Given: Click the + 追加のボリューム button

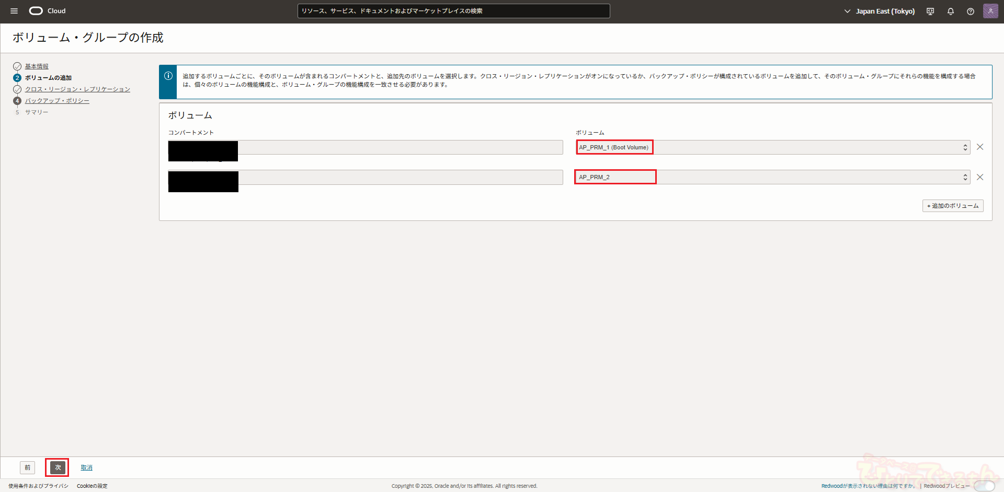Looking at the screenshot, I should [x=952, y=206].
